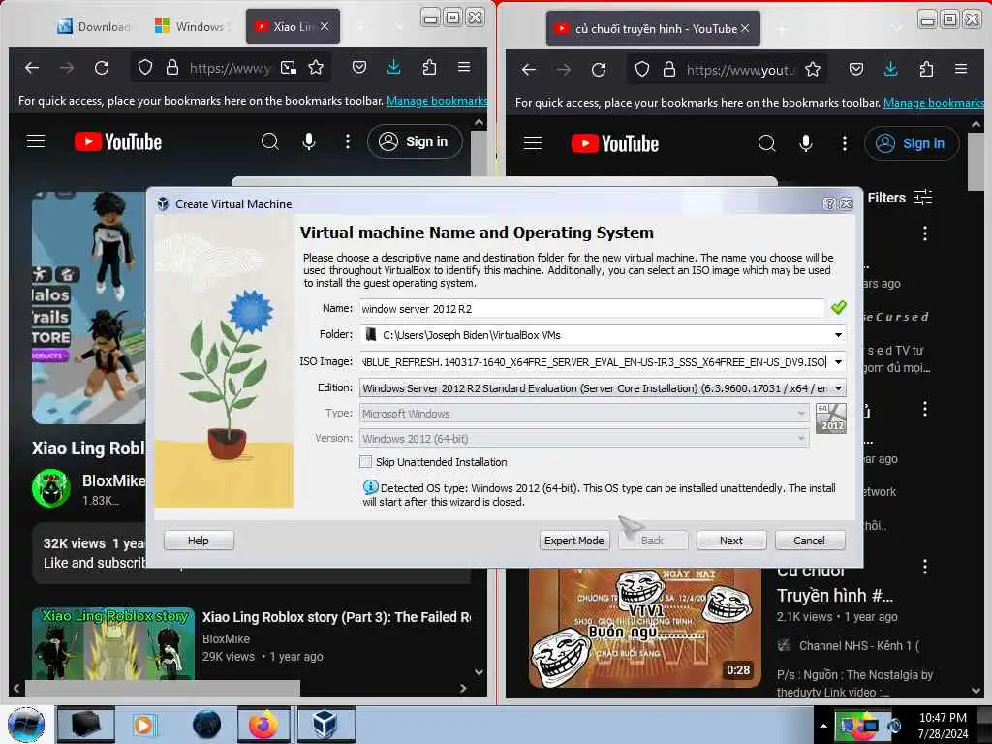This screenshot has height=744, width=992.
Task: Reload page in right Firefox window
Action: [x=599, y=69]
